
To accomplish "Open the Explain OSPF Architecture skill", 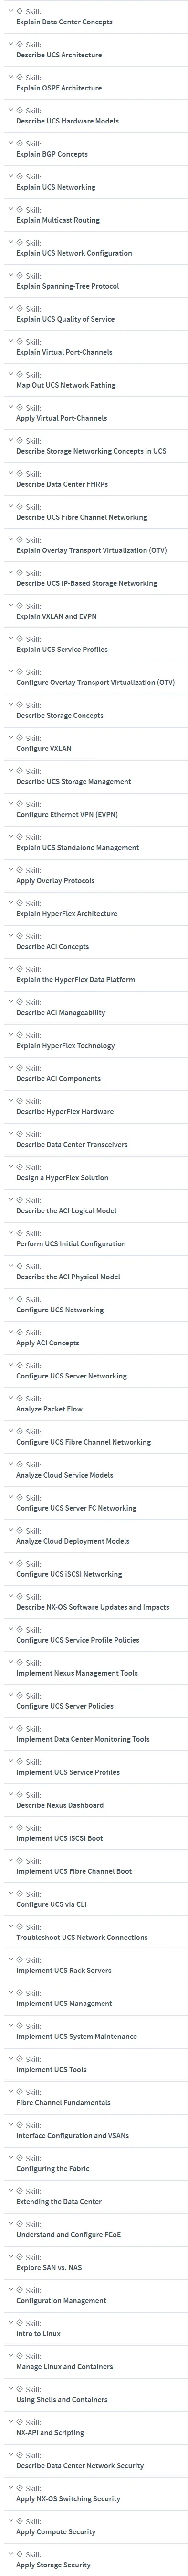I will coord(59,88).
